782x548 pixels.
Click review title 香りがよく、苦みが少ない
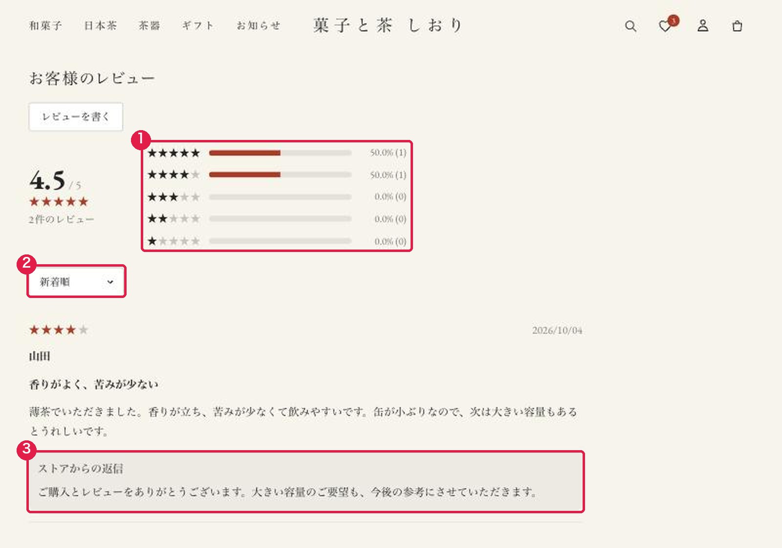pyautogui.click(x=94, y=385)
